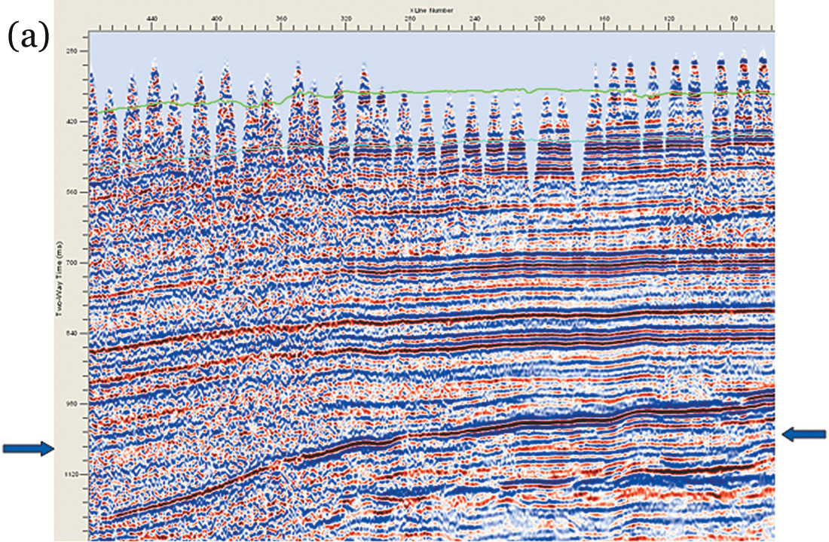This screenshot has width=829, height=542.
Task: Click the "200" XLine tick label
Action: (540, 19)
